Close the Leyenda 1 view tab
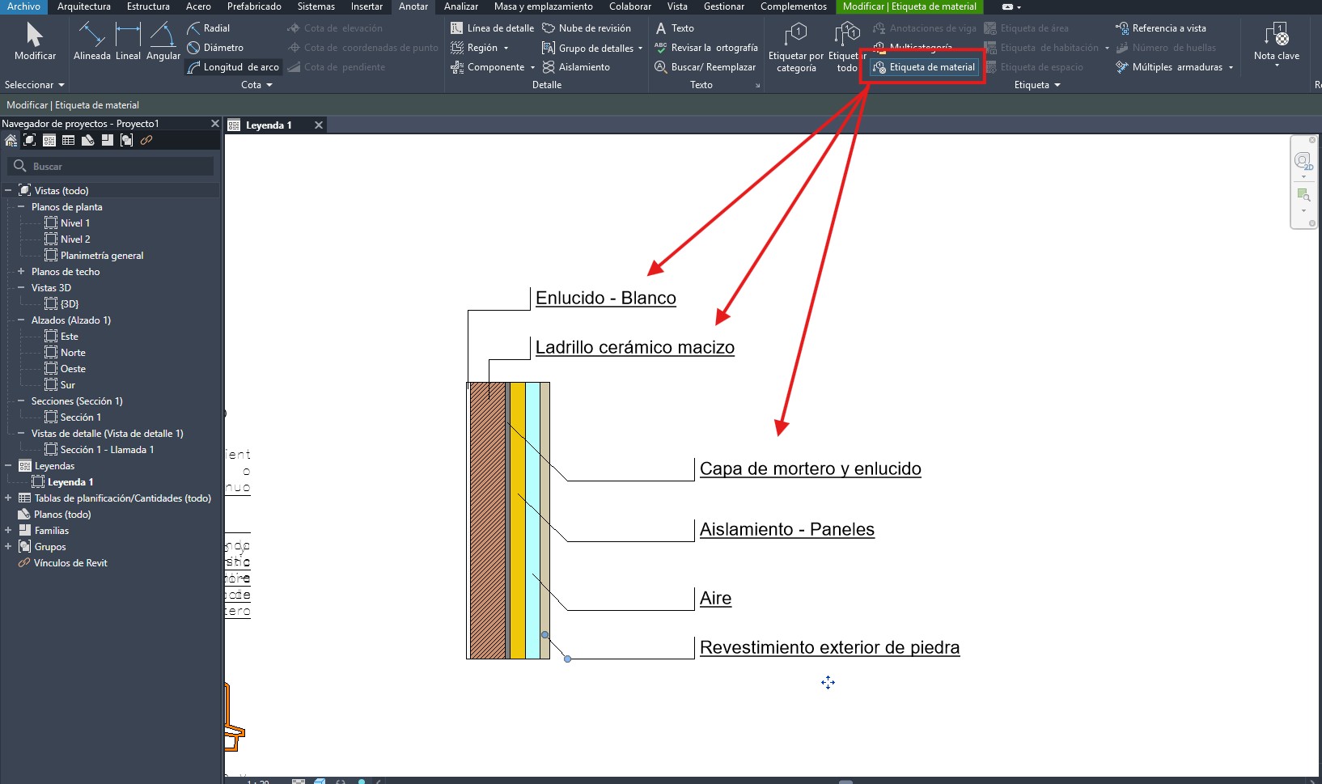Viewport: 1322px width, 784px height. click(319, 125)
